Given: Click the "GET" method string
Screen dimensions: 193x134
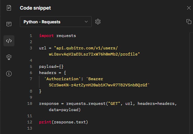Looking at the screenshot, I should pyautogui.click(x=114, y=104).
